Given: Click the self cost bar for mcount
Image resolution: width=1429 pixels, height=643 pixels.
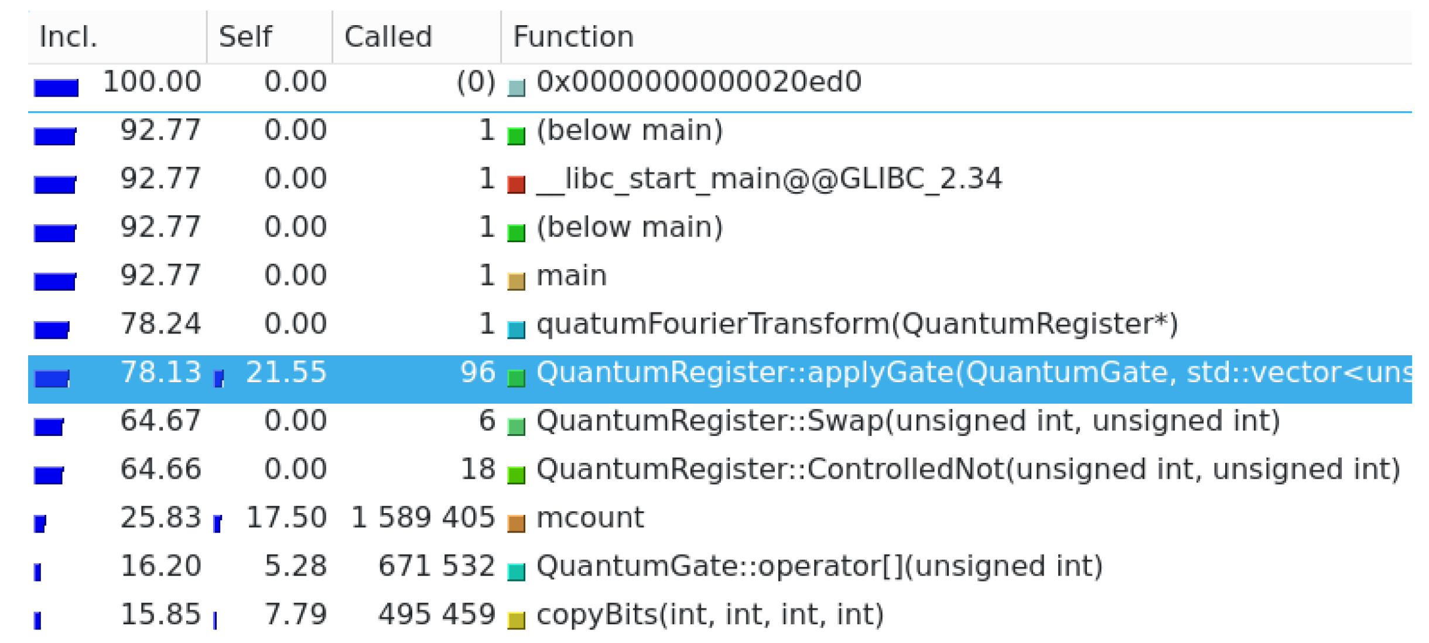Looking at the screenshot, I should click(217, 522).
